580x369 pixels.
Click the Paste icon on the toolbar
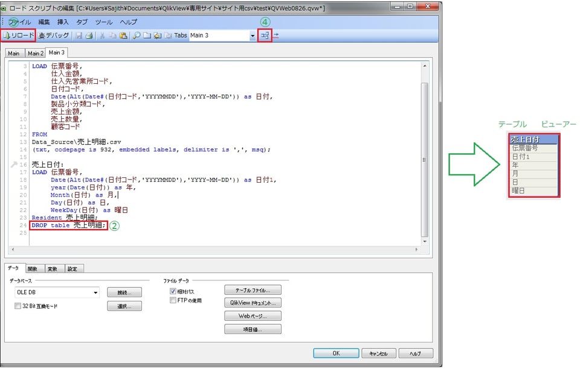tap(124, 35)
